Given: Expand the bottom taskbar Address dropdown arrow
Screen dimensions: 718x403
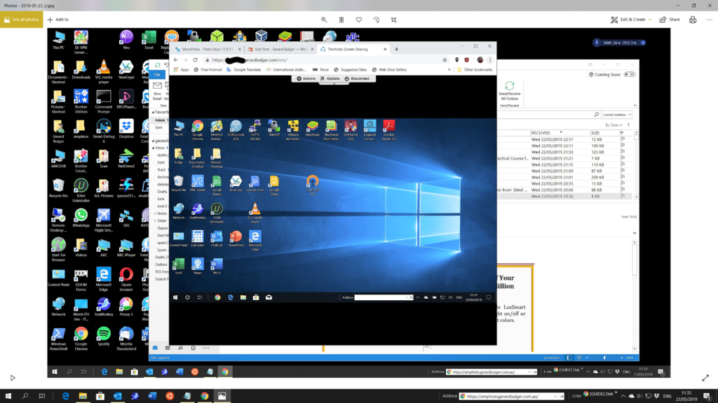Looking at the screenshot, I should [x=556, y=396].
